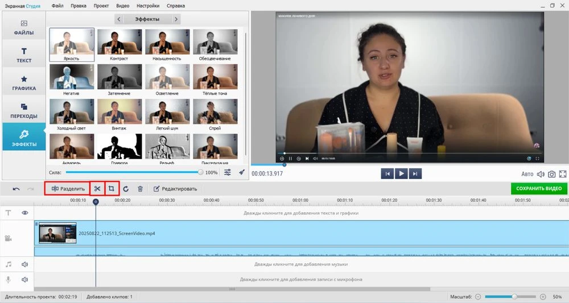Open the Проект menu
Viewport: 569px width, 303px height.
(101, 5)
